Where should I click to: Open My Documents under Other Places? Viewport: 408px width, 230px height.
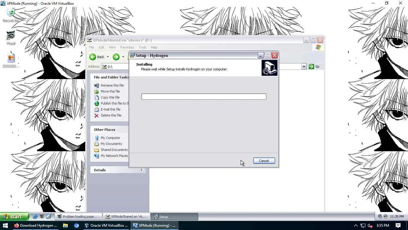point(111,144)
